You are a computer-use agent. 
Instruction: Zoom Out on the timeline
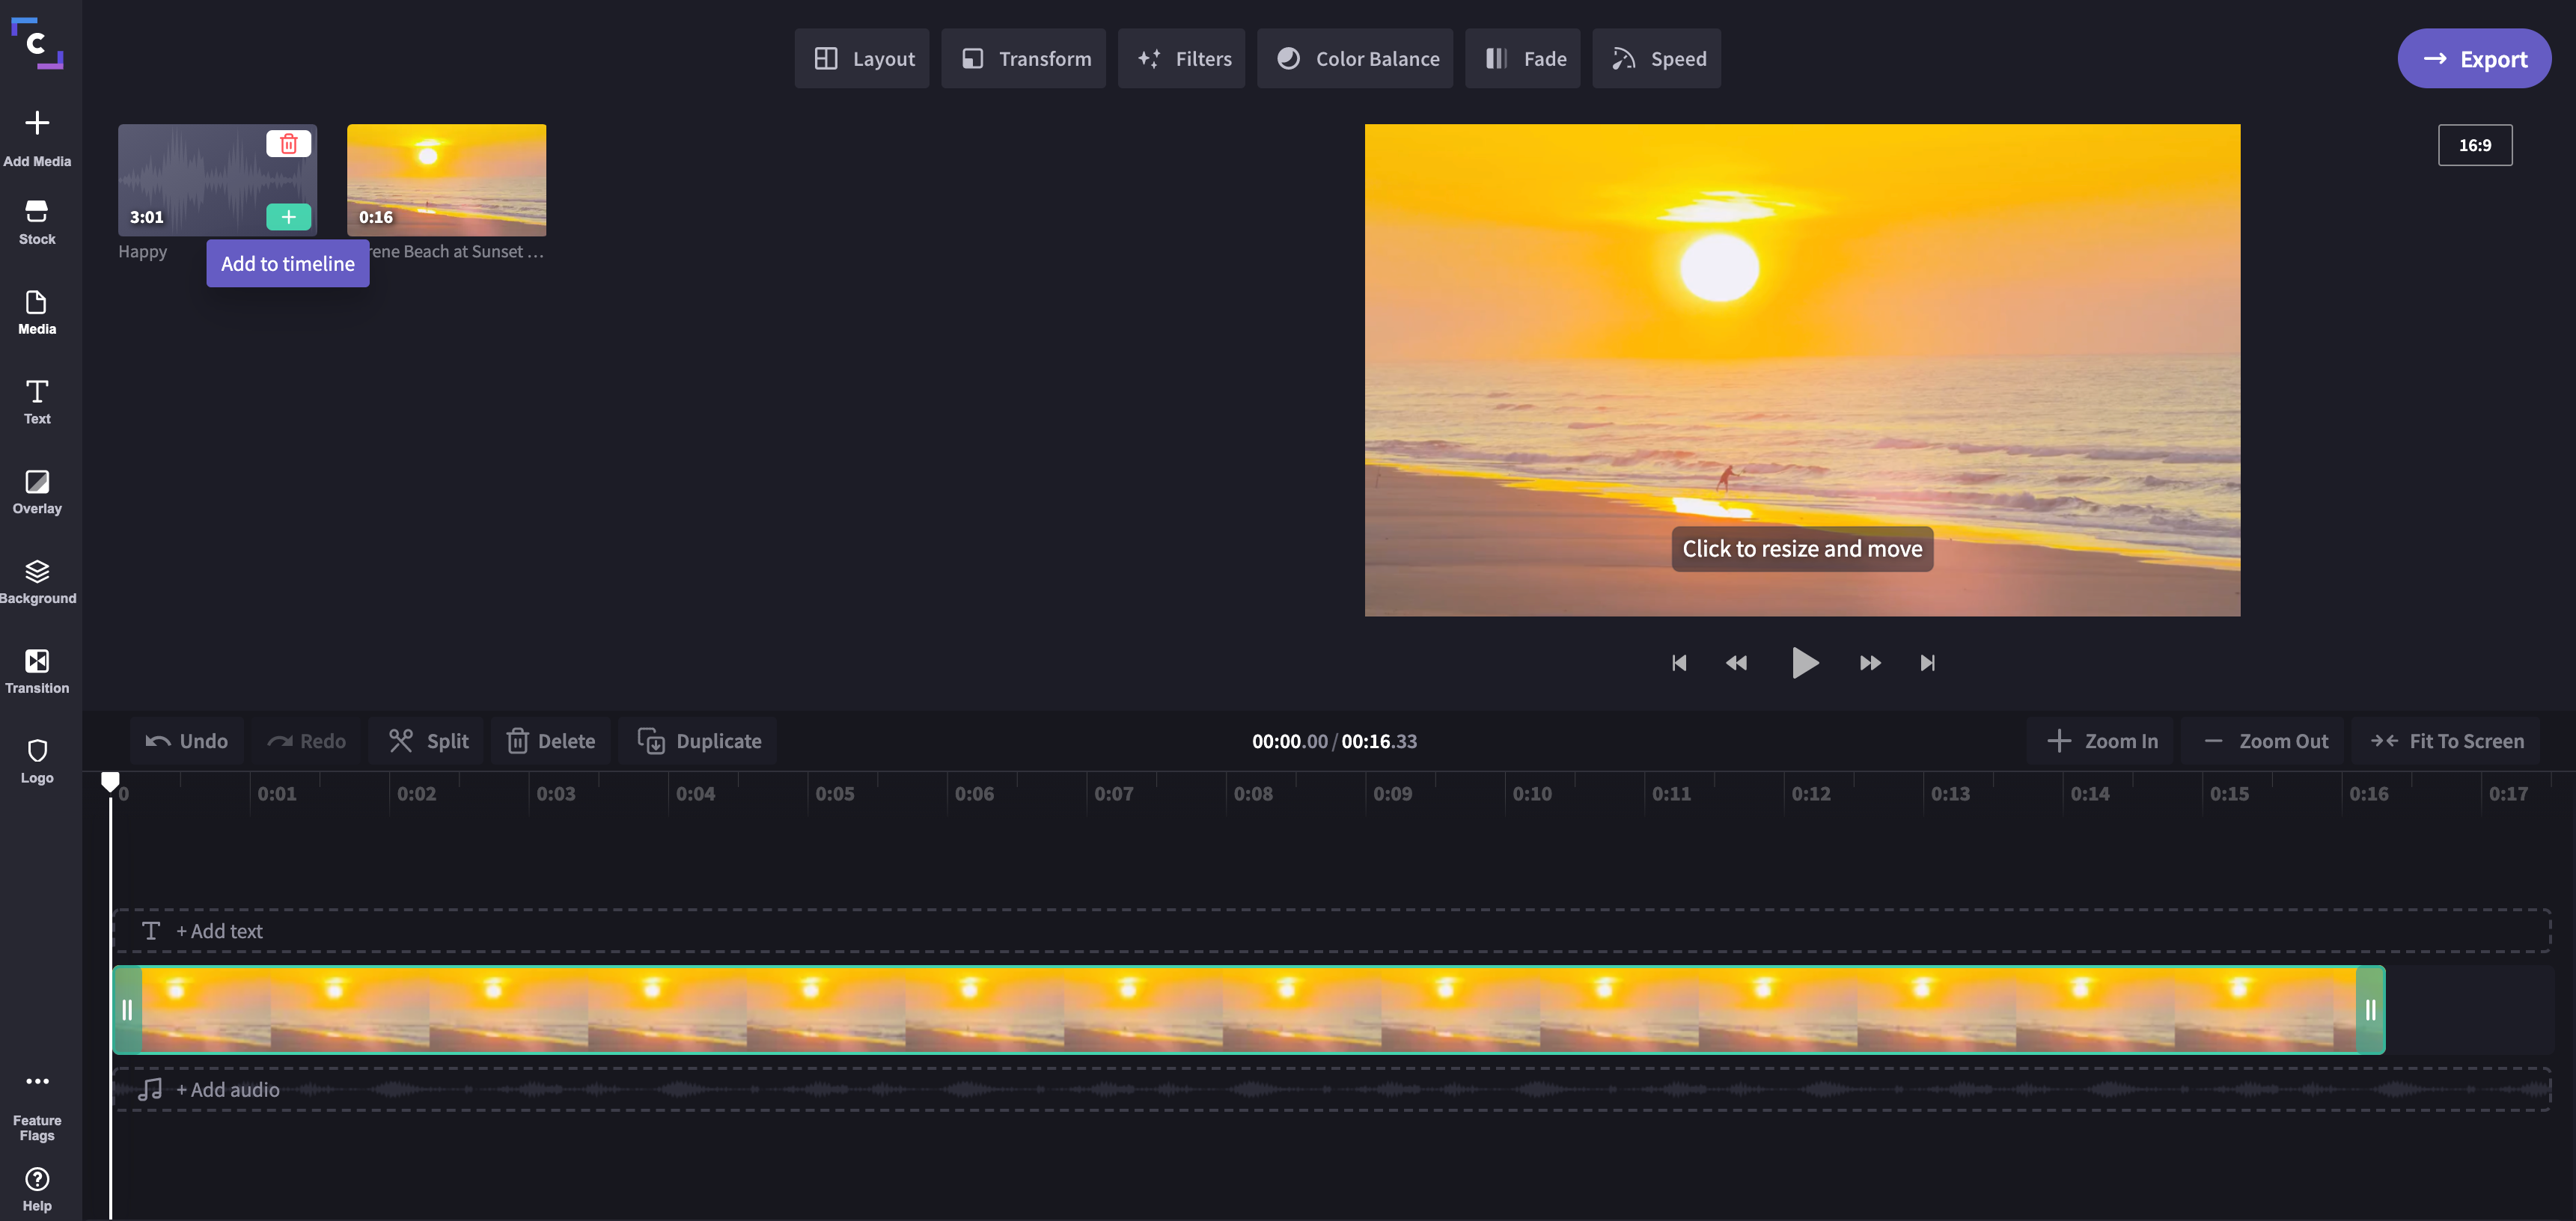(x=2263, y=741)
